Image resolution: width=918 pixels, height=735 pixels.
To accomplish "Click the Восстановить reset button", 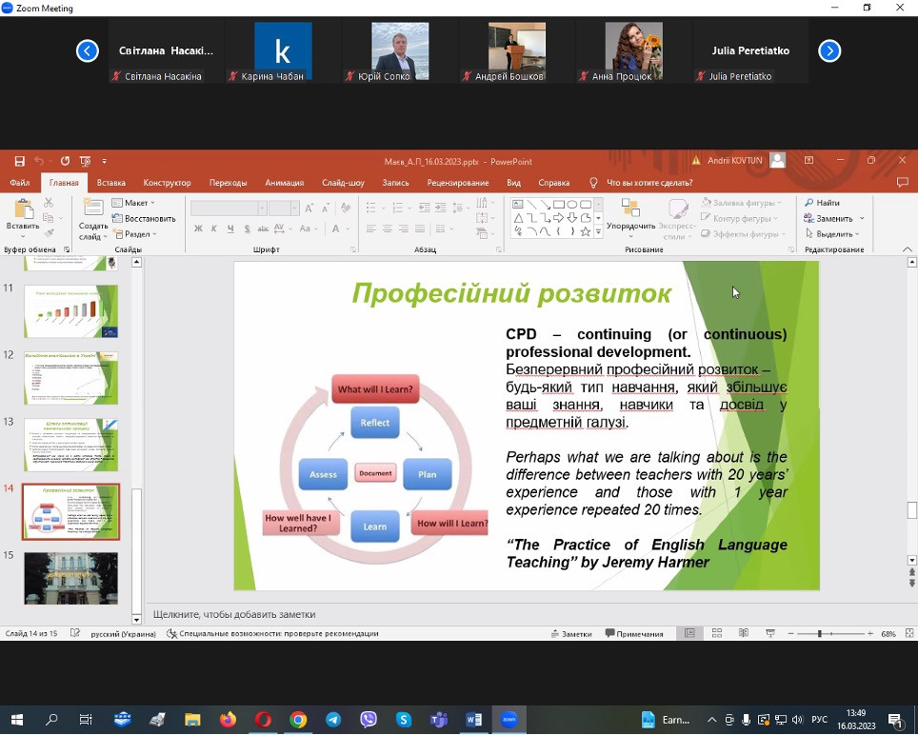I will (x=144, y=218).
